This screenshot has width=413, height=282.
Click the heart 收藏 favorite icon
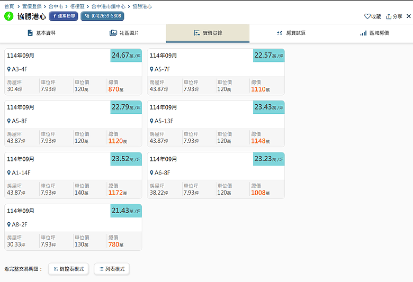point(367,16)
